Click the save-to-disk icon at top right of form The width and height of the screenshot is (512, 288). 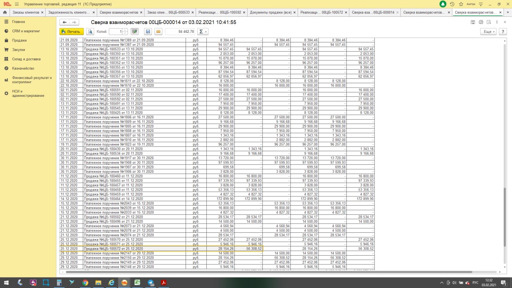[x=473, y=22]
